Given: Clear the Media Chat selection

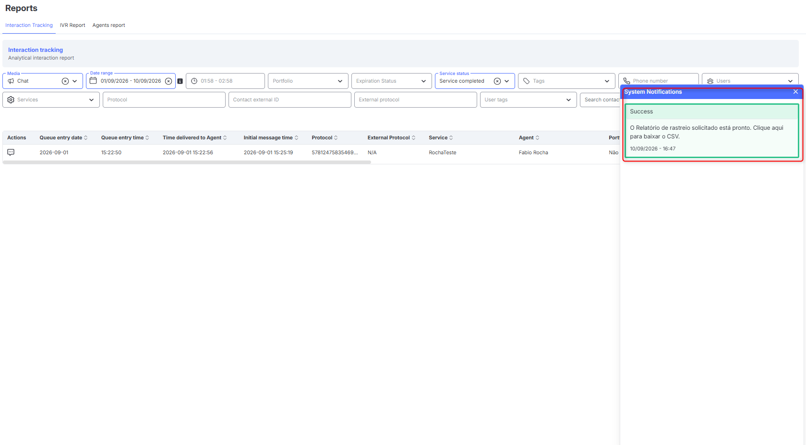Looking at the screenshot, I should 65,81.
